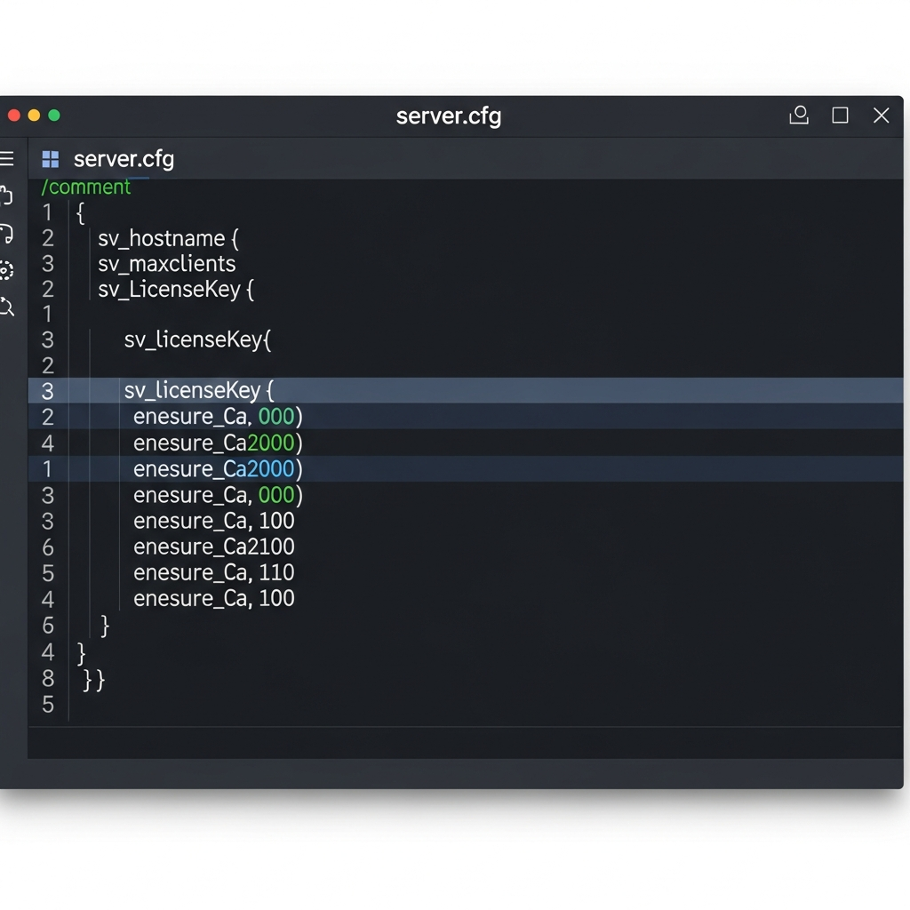The image size is (910, 910).
Task: Click the green /comment line
Action: [x=86, y=188]
